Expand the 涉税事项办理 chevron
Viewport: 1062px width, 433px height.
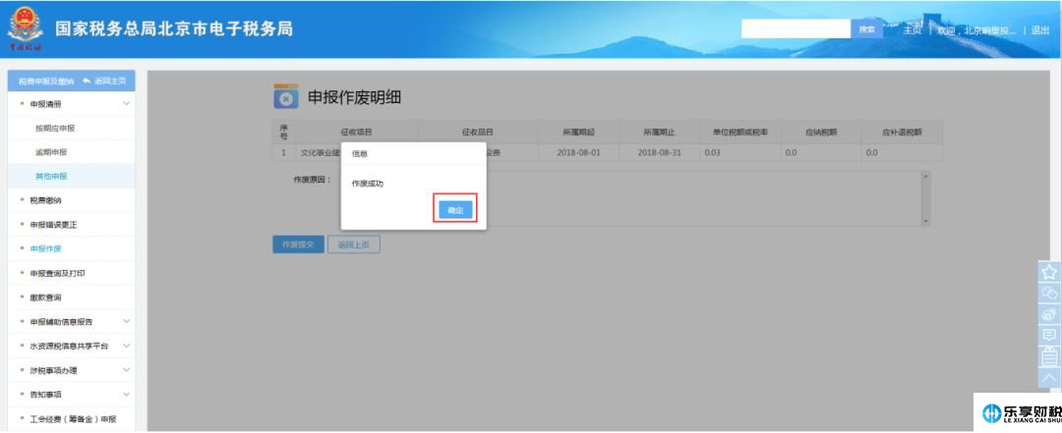[126, 370]
